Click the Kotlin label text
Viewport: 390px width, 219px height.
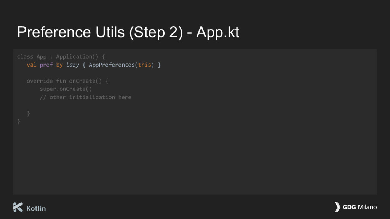(x=36, y=208)
